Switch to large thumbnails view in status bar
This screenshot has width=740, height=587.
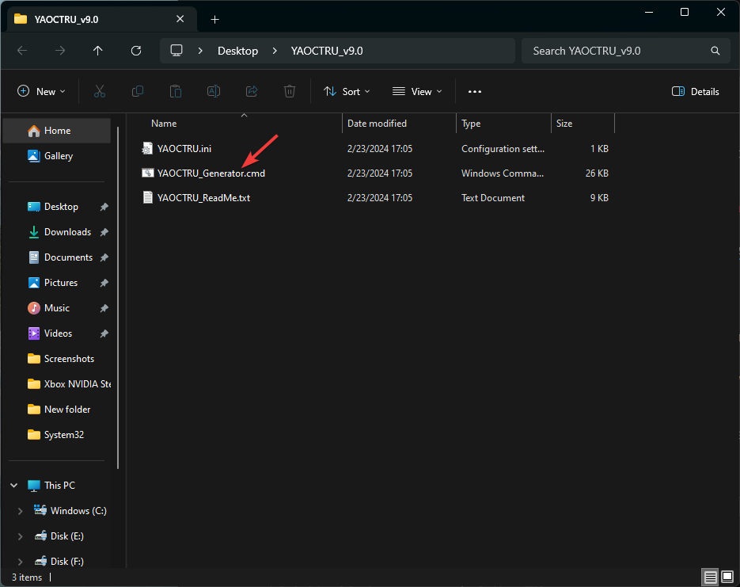coord(727,577)
